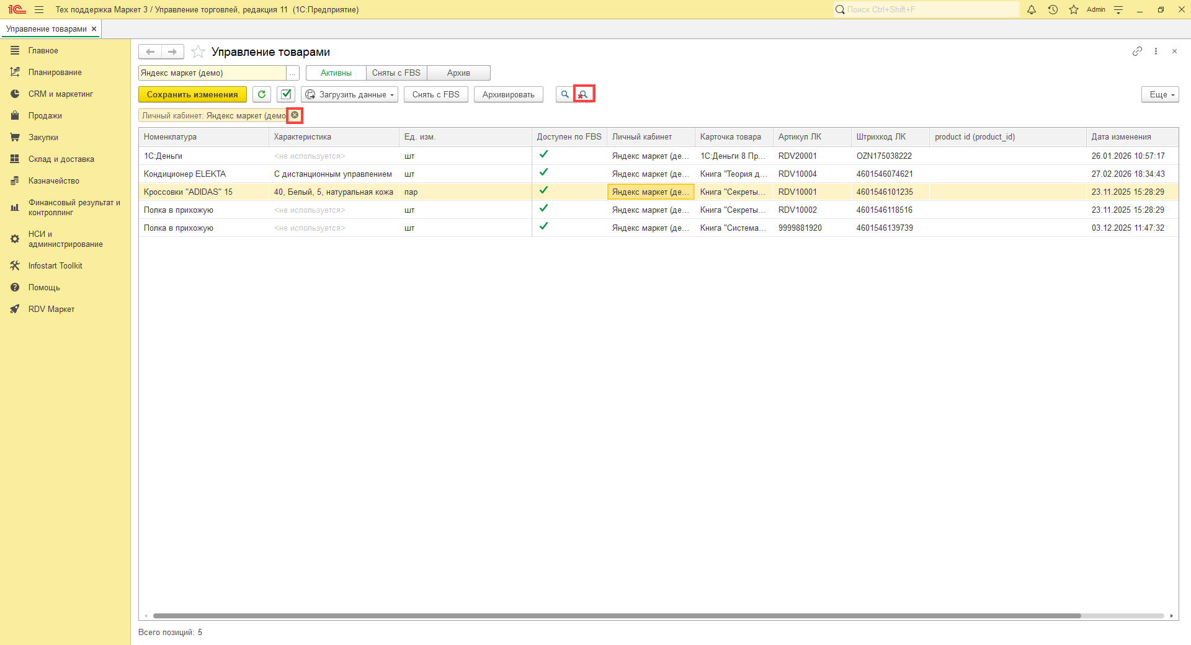
Task: Toggle FBS availability for 1С:Деньги row
Action: 543,155
